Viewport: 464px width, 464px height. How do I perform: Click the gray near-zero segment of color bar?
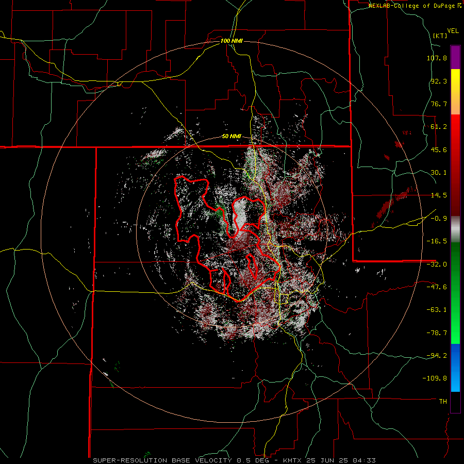pos(455,228)
